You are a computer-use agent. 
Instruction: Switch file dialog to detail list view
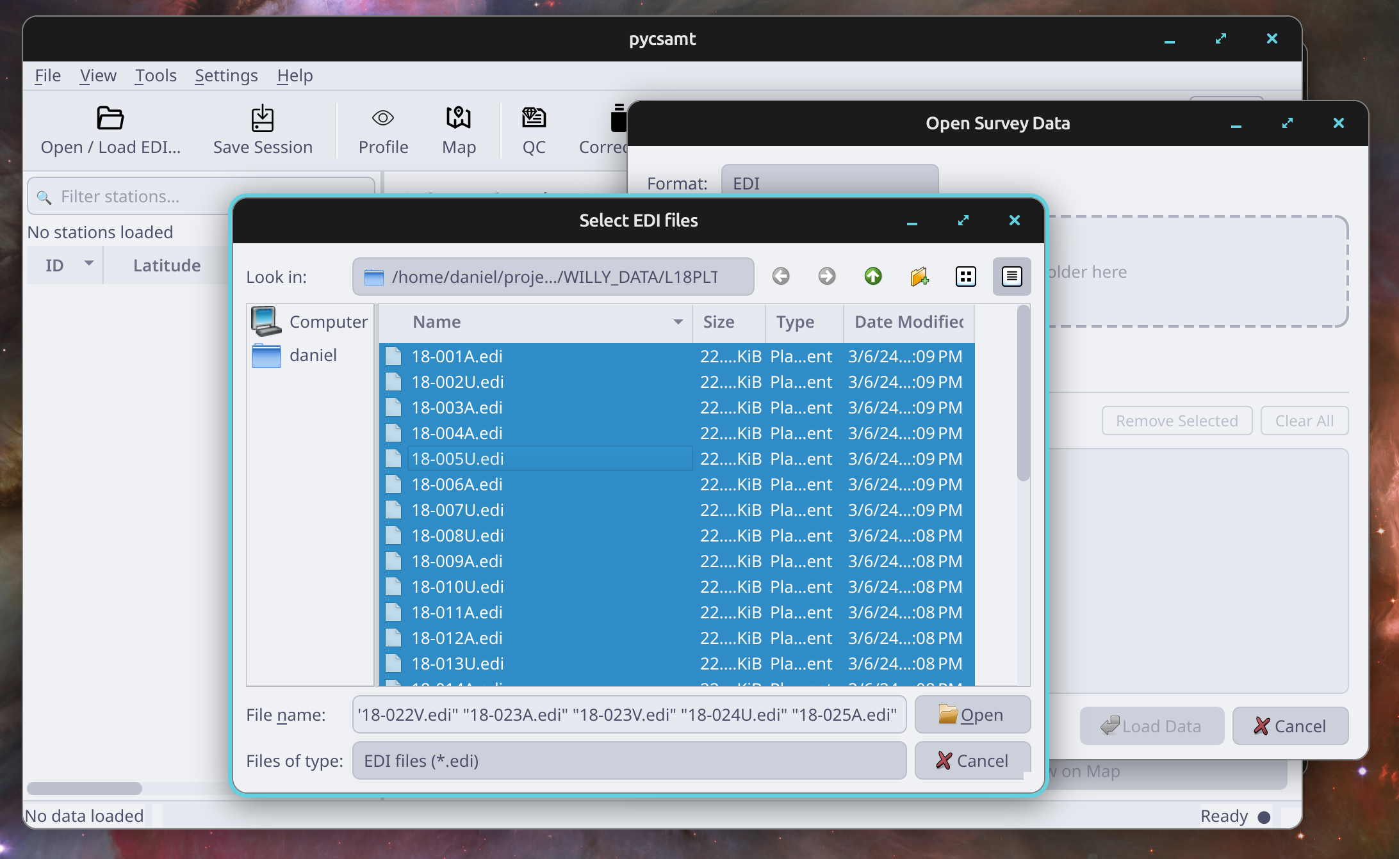coord(1012,277)
